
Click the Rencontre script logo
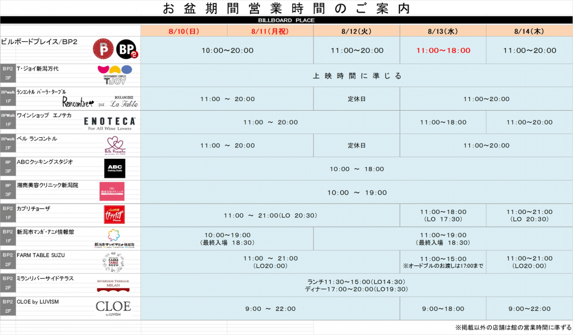[78, 102]
